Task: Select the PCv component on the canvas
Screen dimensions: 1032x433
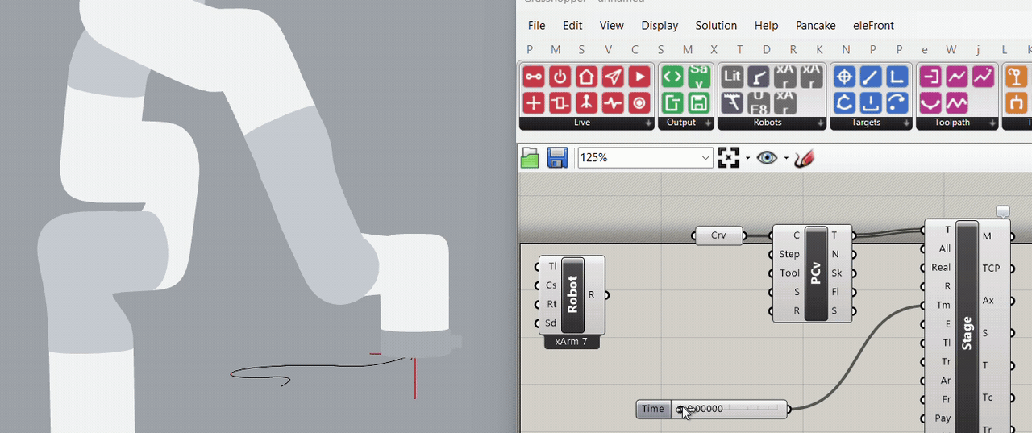Action: tap(816, 273)
